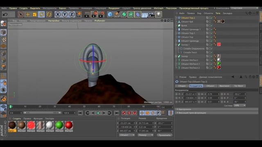Toggle the Y axis lock
Screen dimensions: 262x147
tap(65, 15)
